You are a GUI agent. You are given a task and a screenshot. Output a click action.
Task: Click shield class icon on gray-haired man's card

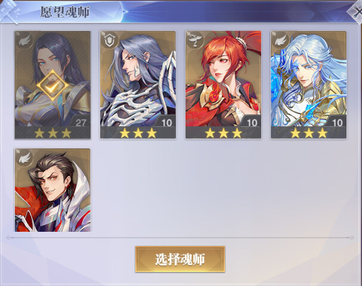[x=110, y=41]
